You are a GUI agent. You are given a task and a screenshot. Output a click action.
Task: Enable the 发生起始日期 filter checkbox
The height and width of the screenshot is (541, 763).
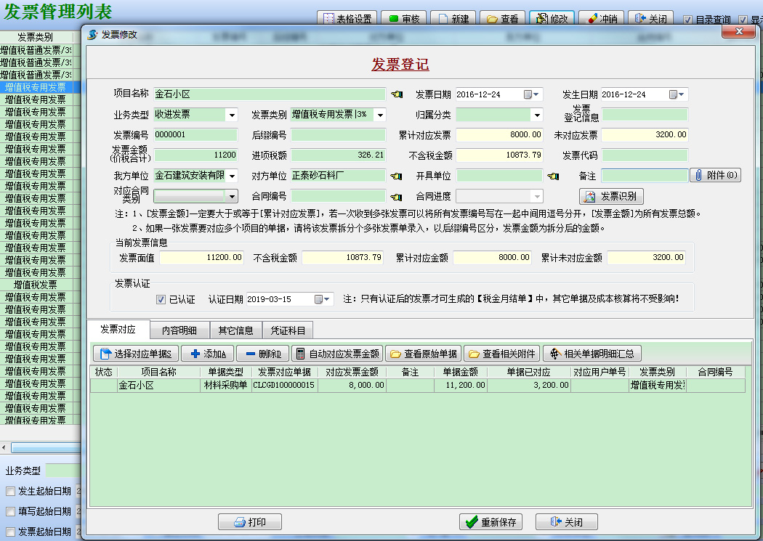[10, 492]
